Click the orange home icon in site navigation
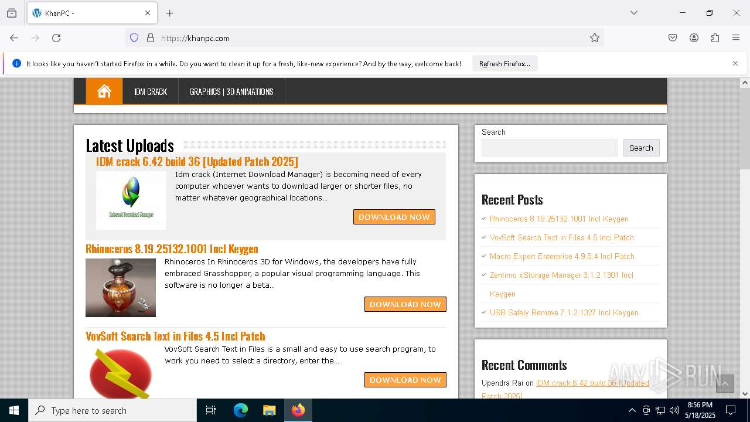 pos(104,91)
